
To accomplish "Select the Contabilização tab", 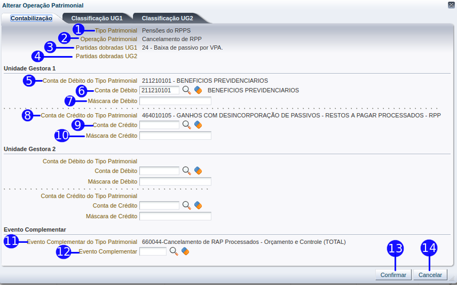I will [31, 18].
